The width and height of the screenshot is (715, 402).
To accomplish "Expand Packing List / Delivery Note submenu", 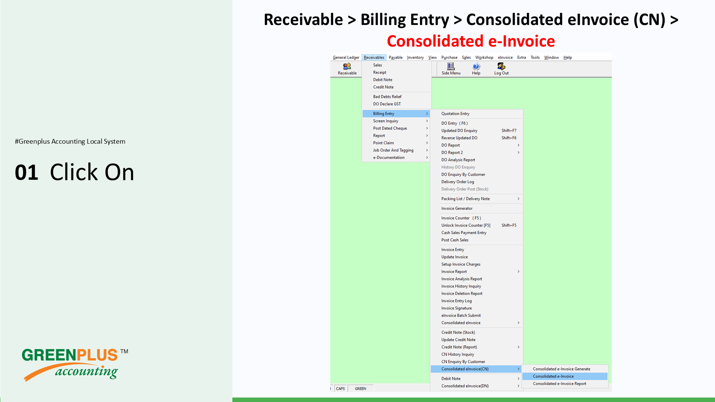I will click(x=477, y=199).
